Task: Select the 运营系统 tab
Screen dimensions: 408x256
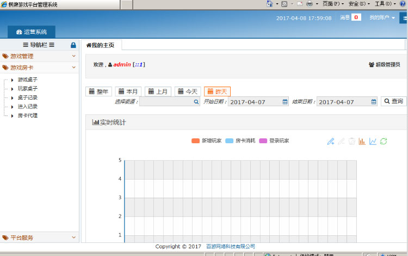Action: 32,32
